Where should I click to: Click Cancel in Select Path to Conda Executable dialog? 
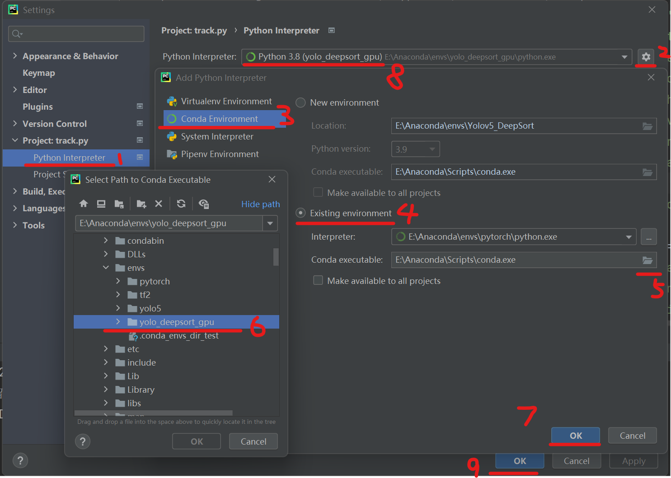[x=253, y=441]
